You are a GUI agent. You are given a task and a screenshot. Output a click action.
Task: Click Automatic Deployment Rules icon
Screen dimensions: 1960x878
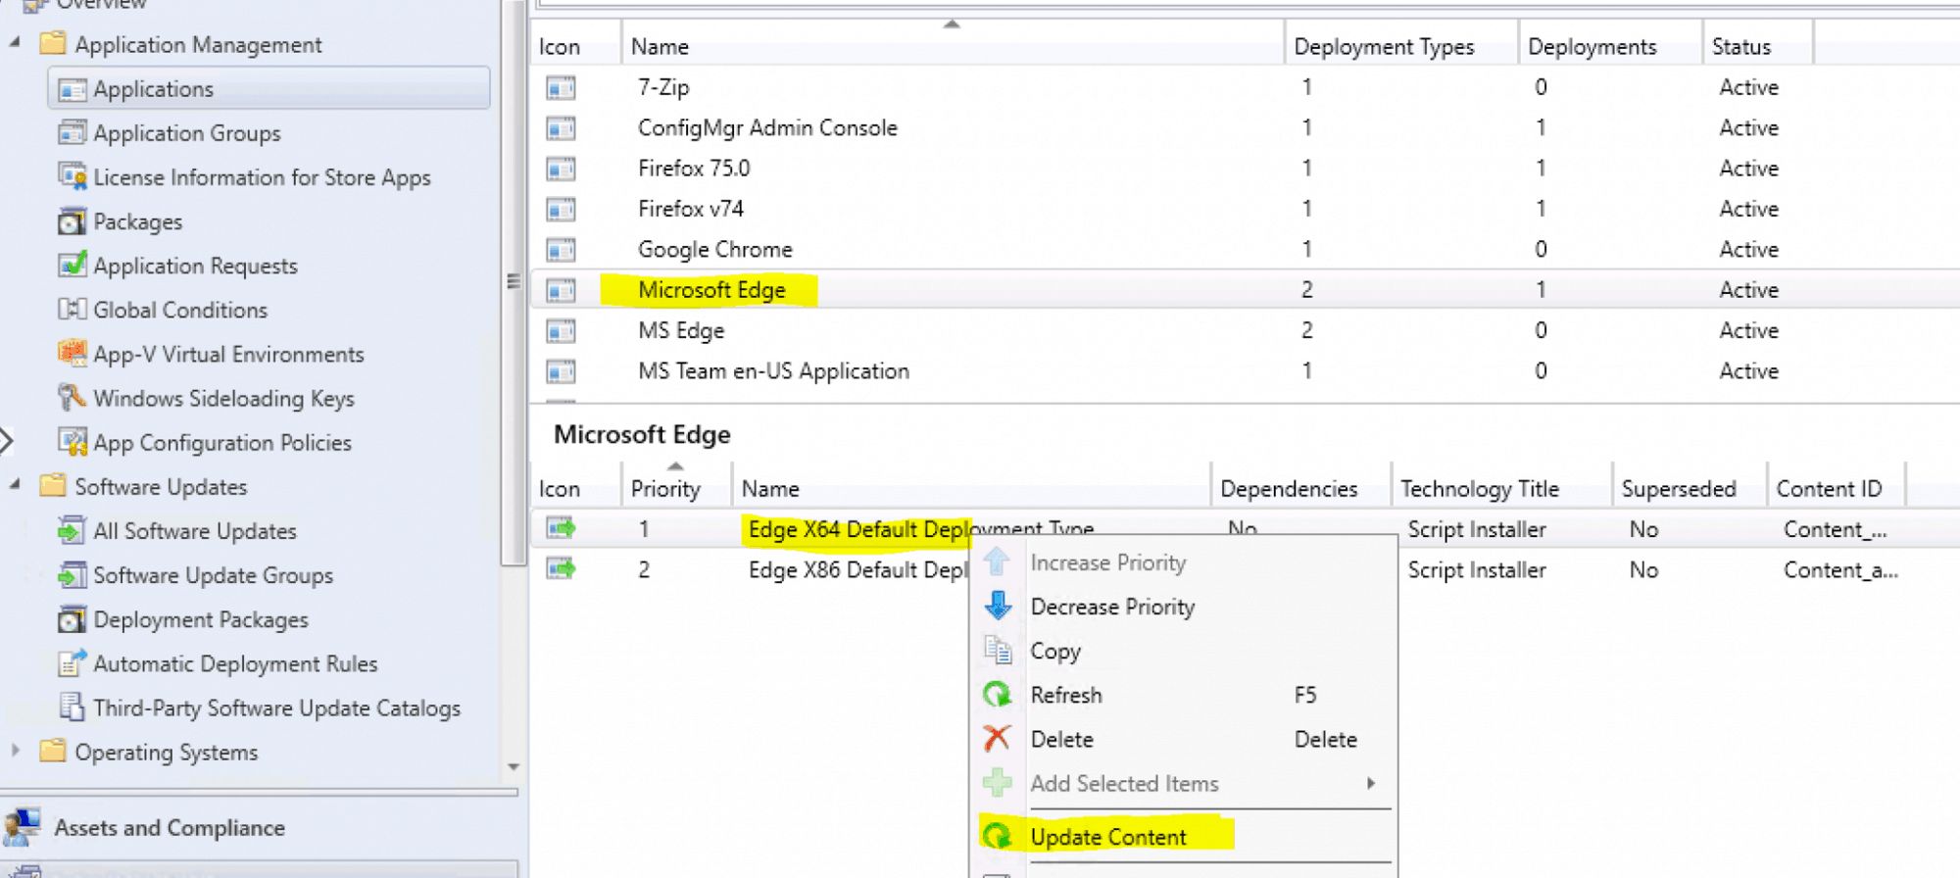tap(72, 663)
